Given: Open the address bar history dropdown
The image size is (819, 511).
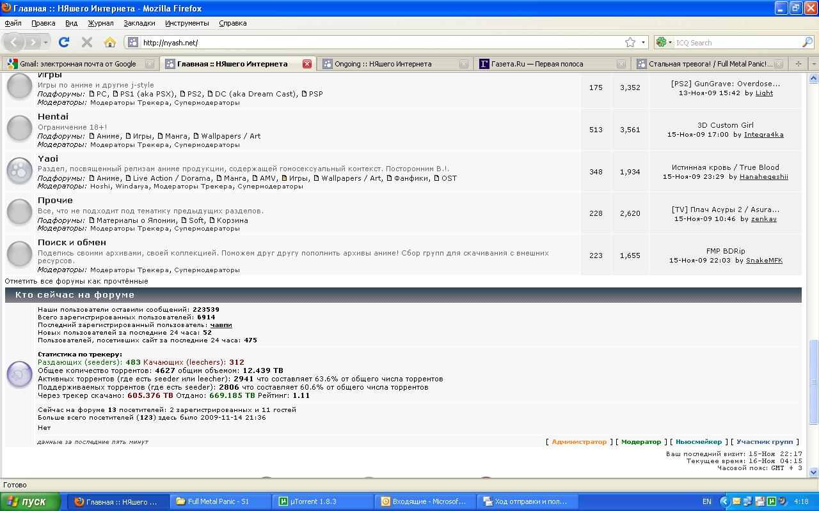Looking at the screenshot, I should tap(643, 42).
